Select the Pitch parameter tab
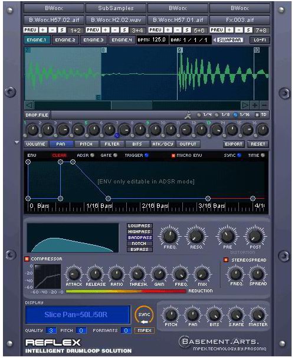The image size is (295, 358). coord(86,144)
